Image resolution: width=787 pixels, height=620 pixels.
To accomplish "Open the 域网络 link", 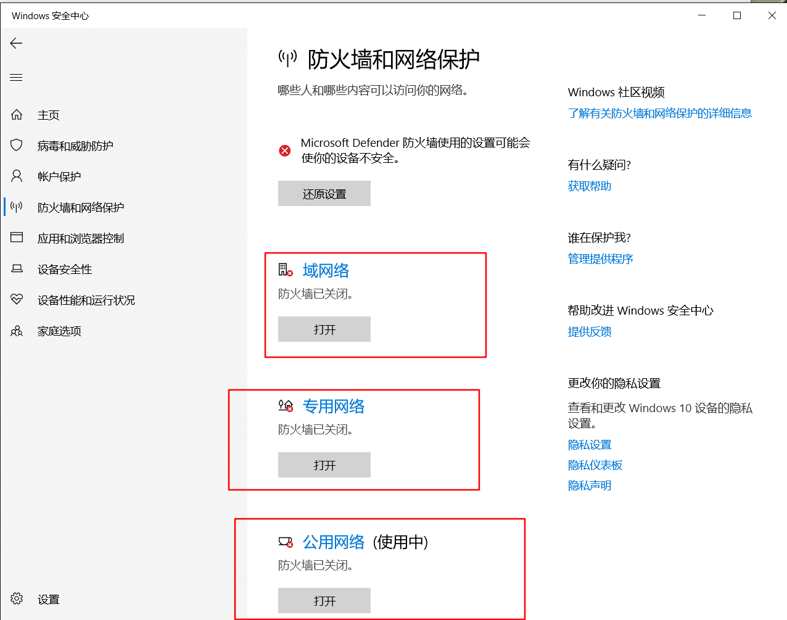I will [326, 270].
